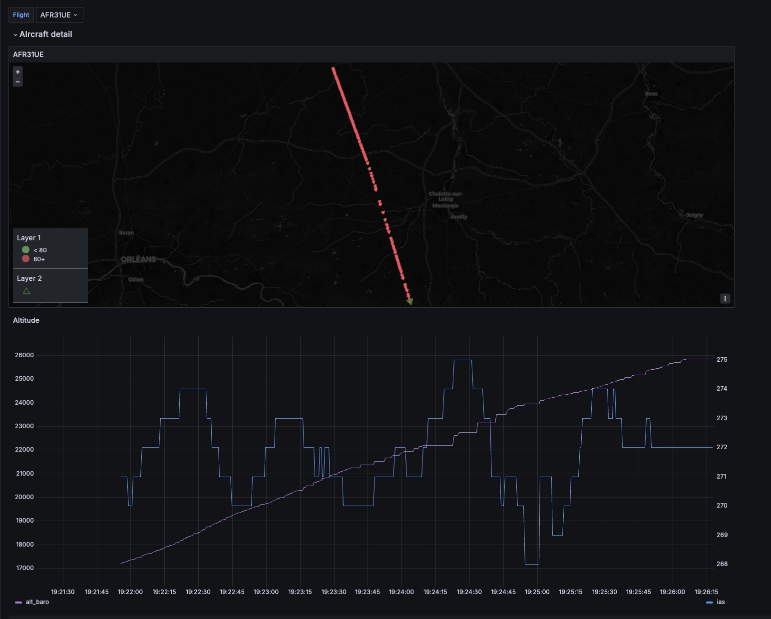
Task: Zoom in on the map
Action: tap(17, 72)
